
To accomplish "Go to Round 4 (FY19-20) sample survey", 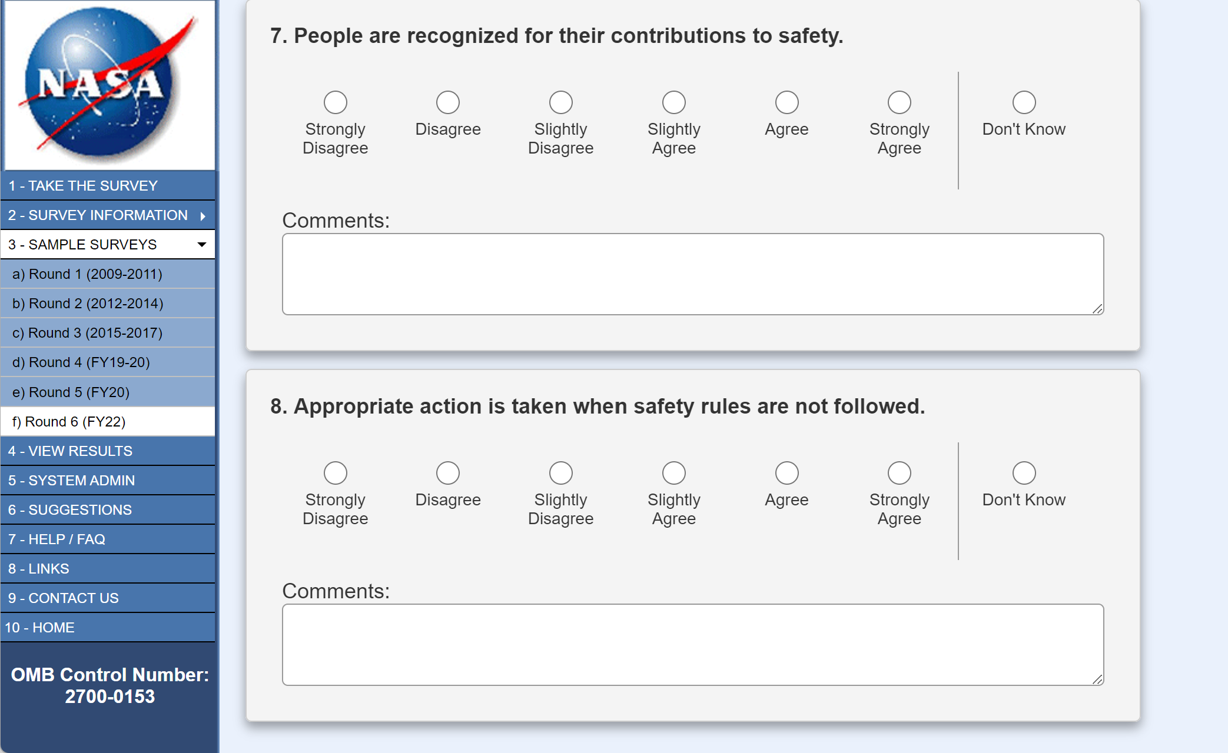I will click(81, 362).
